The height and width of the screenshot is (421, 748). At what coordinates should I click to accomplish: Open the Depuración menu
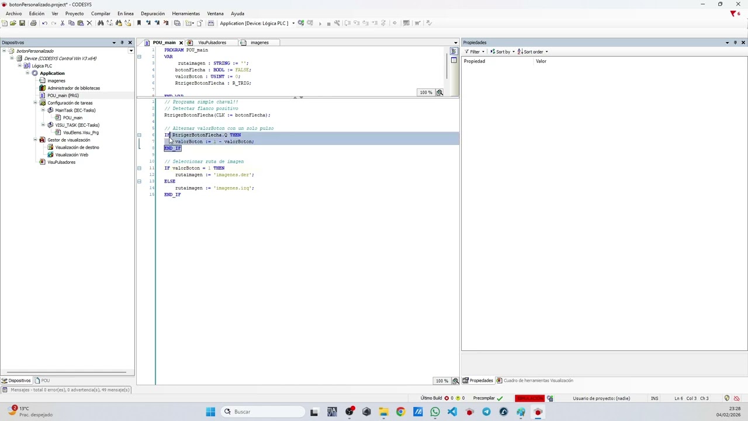[153, 13]
